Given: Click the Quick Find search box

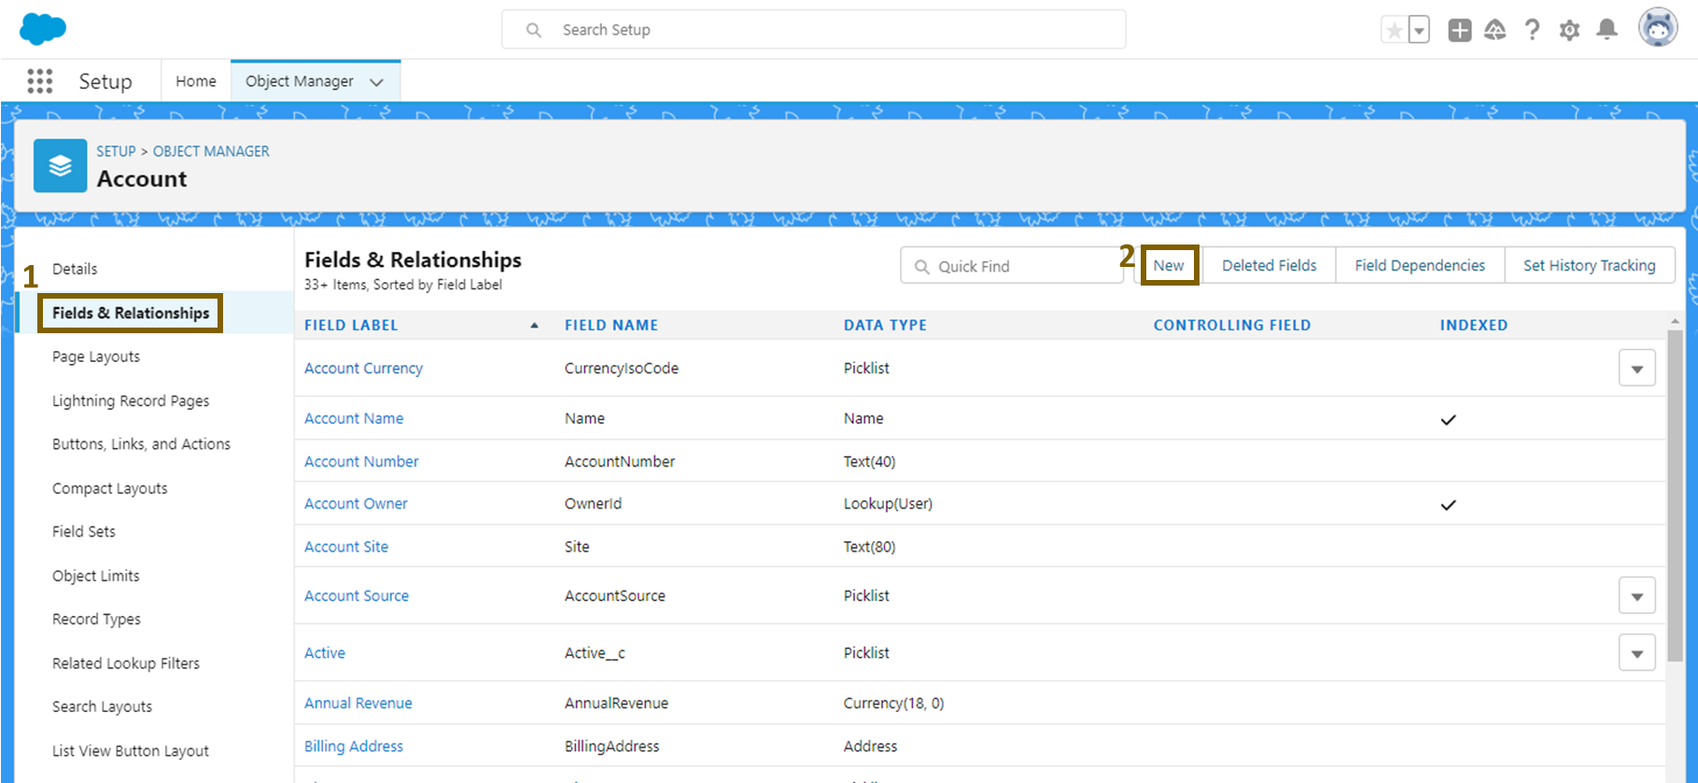Looking at the screenshot, I should coord(1012,266).
